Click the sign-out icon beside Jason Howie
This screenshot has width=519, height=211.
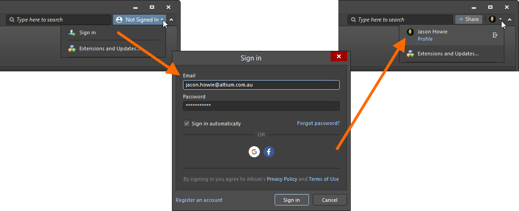(x=495, y=35)
